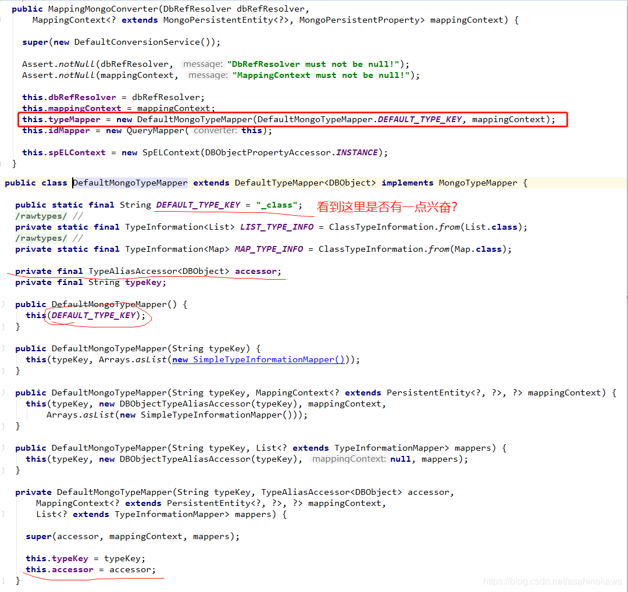Click the "DbRefResolver must not be null!" string
Viewport: 628px width, 592px height.
[313, 64]
